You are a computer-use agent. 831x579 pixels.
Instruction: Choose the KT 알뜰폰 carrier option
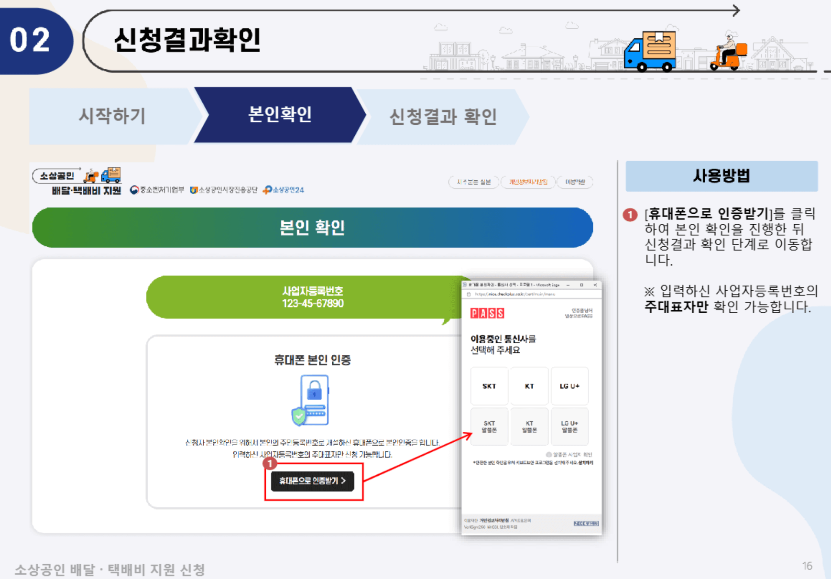coord(530,426)
